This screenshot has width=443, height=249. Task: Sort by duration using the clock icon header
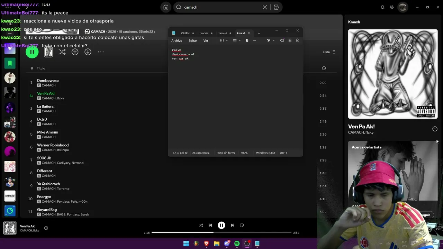click(x=324, y=68)
